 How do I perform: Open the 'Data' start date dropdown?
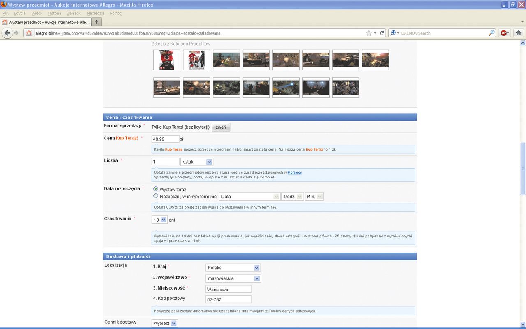[249, 197]
